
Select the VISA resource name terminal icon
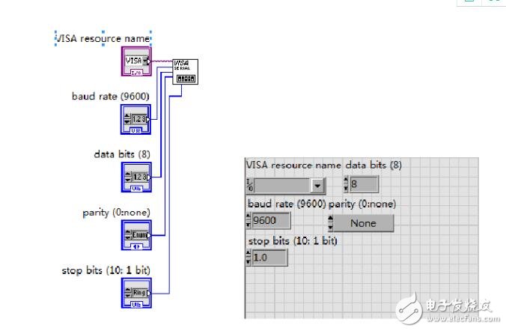pos(135,63)
